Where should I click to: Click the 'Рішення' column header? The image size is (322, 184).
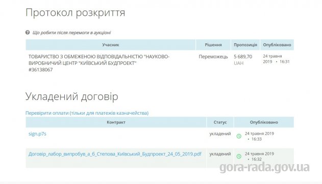[213, 45]
